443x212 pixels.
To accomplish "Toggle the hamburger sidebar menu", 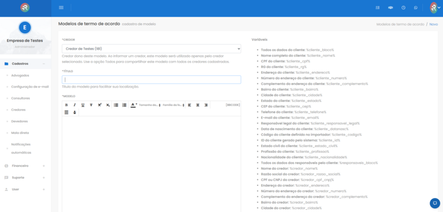I will (x=61, y=8).
